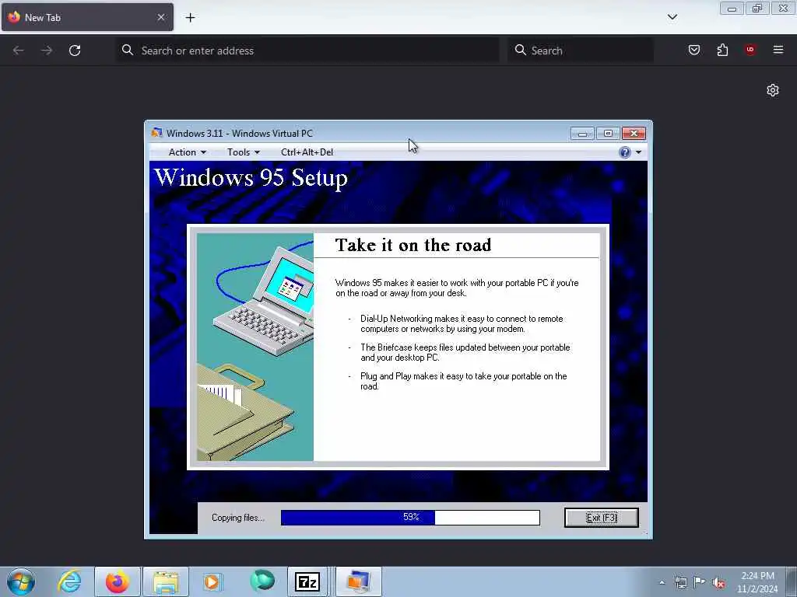Close the Windows Virtual PC window
Screen dimensions: 797x597
[x=634, y=134]
